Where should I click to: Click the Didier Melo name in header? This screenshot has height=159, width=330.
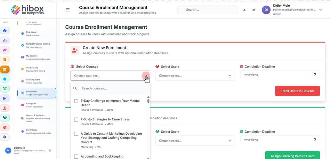pyautogui.click(x=281, y=6)
